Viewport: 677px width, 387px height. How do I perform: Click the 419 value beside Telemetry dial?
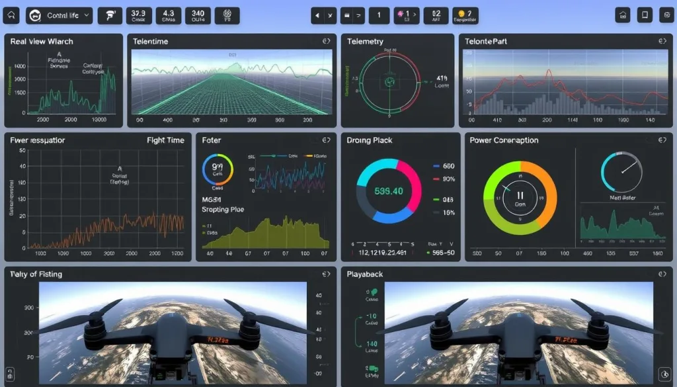tap(442, 79)
